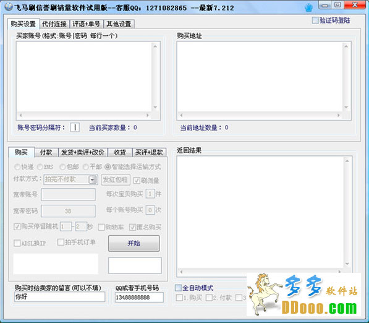This screenshot has width=369, height=323.
Task: Toggle the 拍手机订单 checkbox
Action: coord(61,242)
